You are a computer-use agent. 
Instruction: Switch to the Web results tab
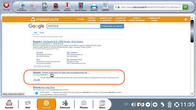pos(36,33)
